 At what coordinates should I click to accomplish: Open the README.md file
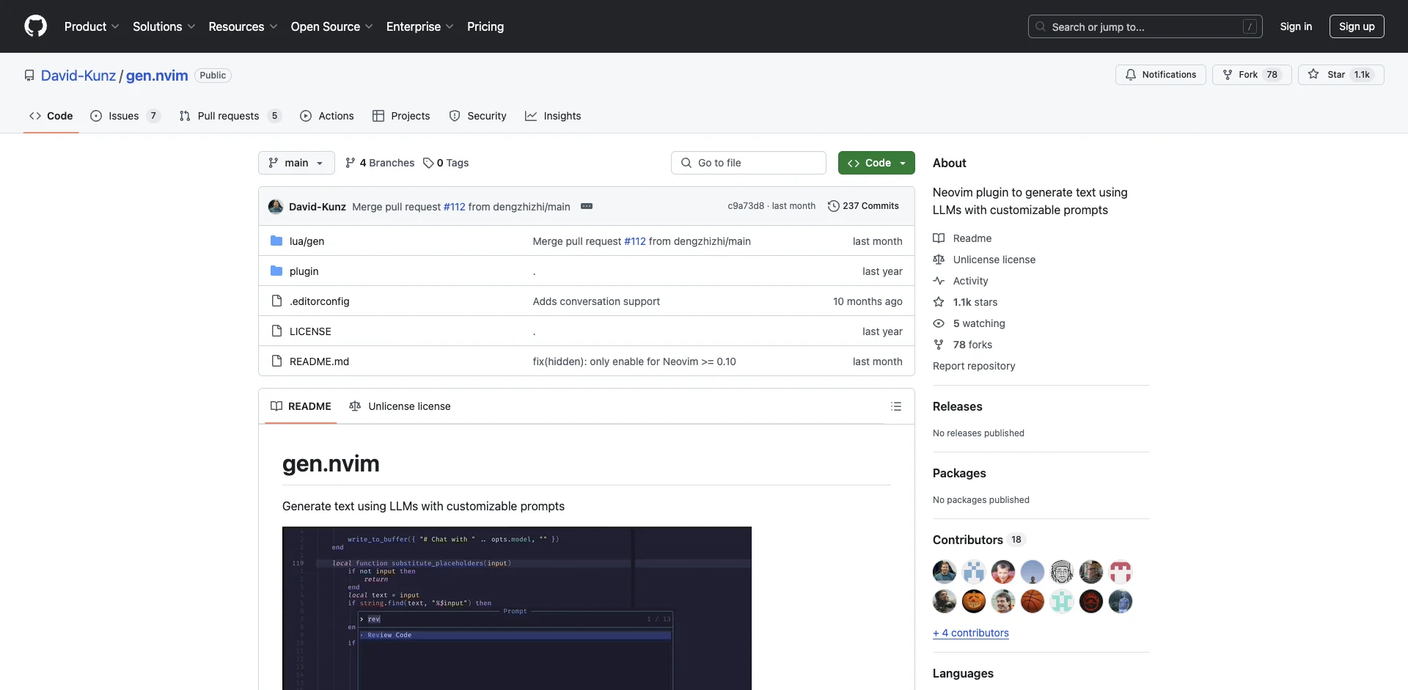click(319, 361)
